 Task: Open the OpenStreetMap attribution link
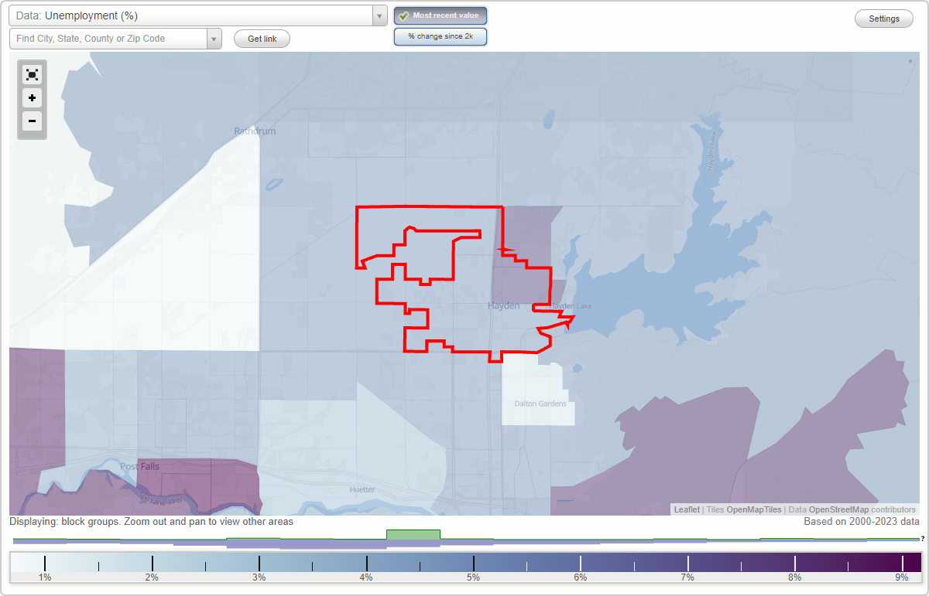coord(838,509)
